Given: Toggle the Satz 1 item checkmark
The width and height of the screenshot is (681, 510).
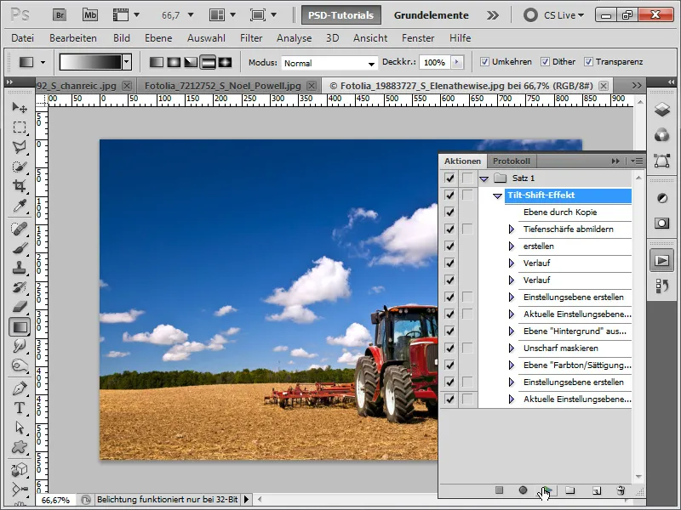Looking at the screenshot, I should [x=449, y=178].
